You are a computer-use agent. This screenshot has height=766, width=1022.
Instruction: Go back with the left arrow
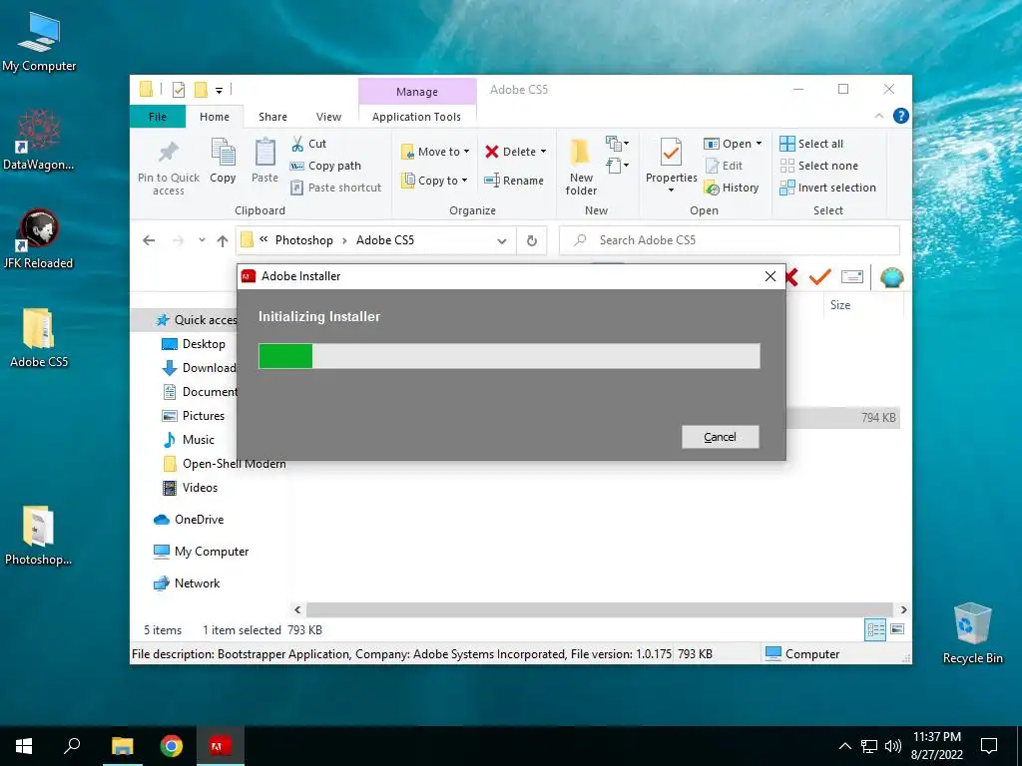[x=149, y=240]
